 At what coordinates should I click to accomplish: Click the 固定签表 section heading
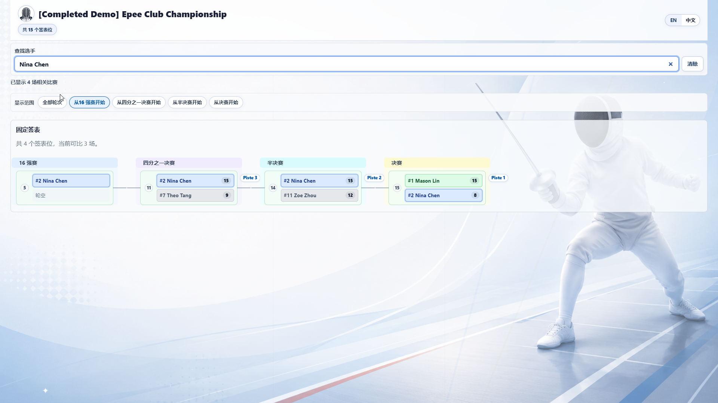point(28,130)
